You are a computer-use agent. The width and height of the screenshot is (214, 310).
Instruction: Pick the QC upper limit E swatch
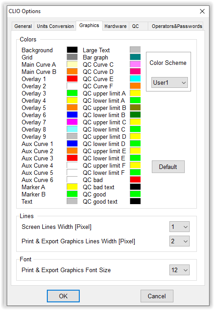[135, 150]
